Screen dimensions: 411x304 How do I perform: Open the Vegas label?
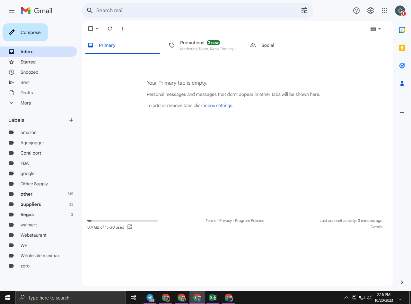pos(39,215)
